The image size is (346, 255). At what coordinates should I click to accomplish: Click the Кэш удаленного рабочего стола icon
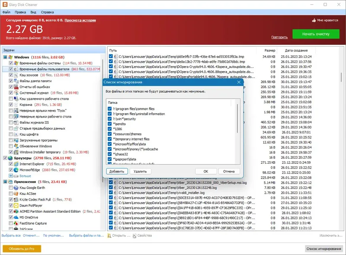point(16,99)
